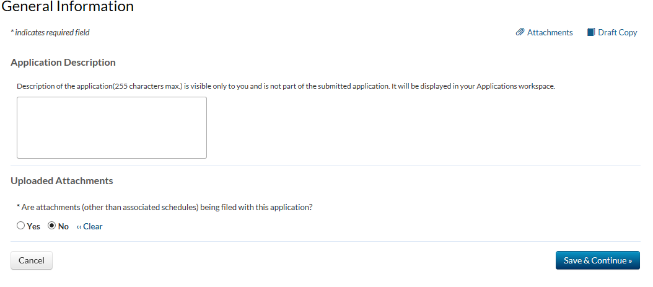Click the Application Description section heading
The image size is (653, 287).
[x=63, y=63]
